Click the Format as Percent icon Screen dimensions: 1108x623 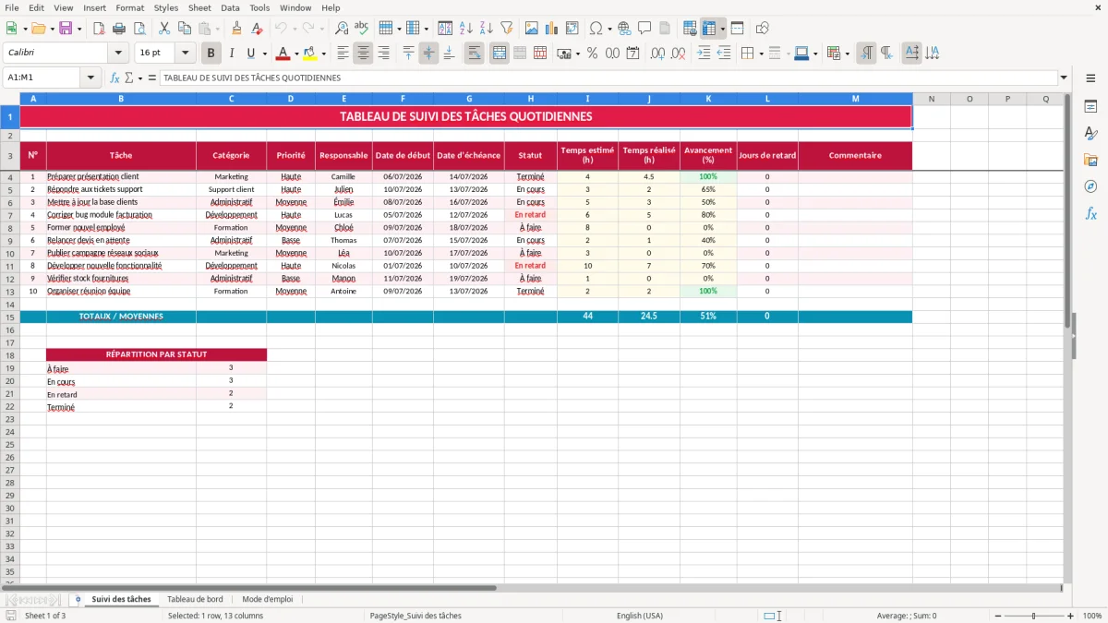592,54
